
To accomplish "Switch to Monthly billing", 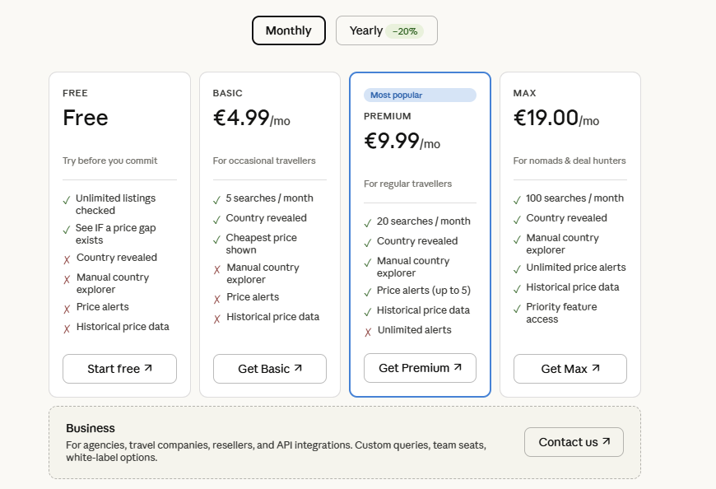I will pos(288,30).
